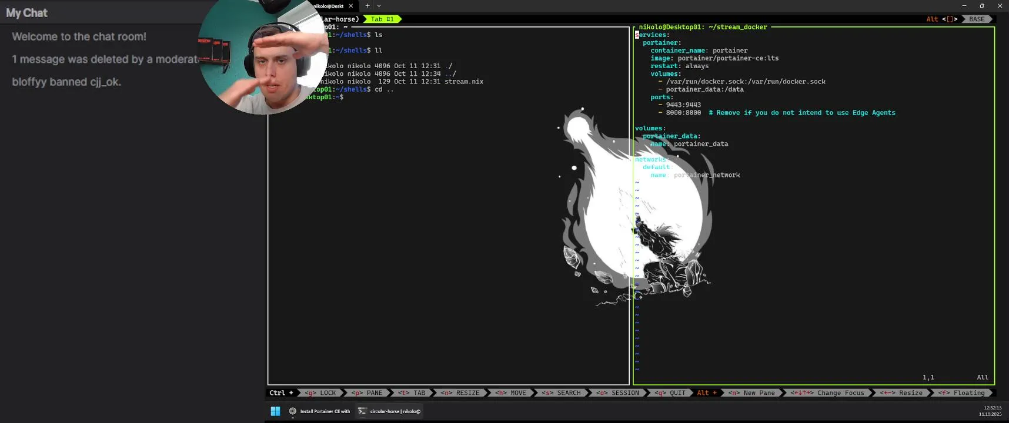
Task: Open the terminal profile dropdown arrow
Action: click(379, 6)
